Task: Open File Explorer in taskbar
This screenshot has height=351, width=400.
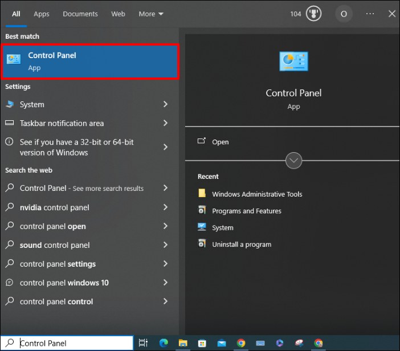Action: click(x=182, y=343)
